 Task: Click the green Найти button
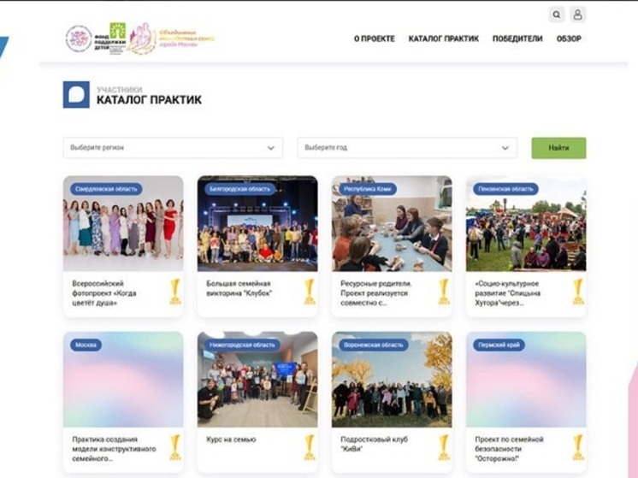pos(558,148)
